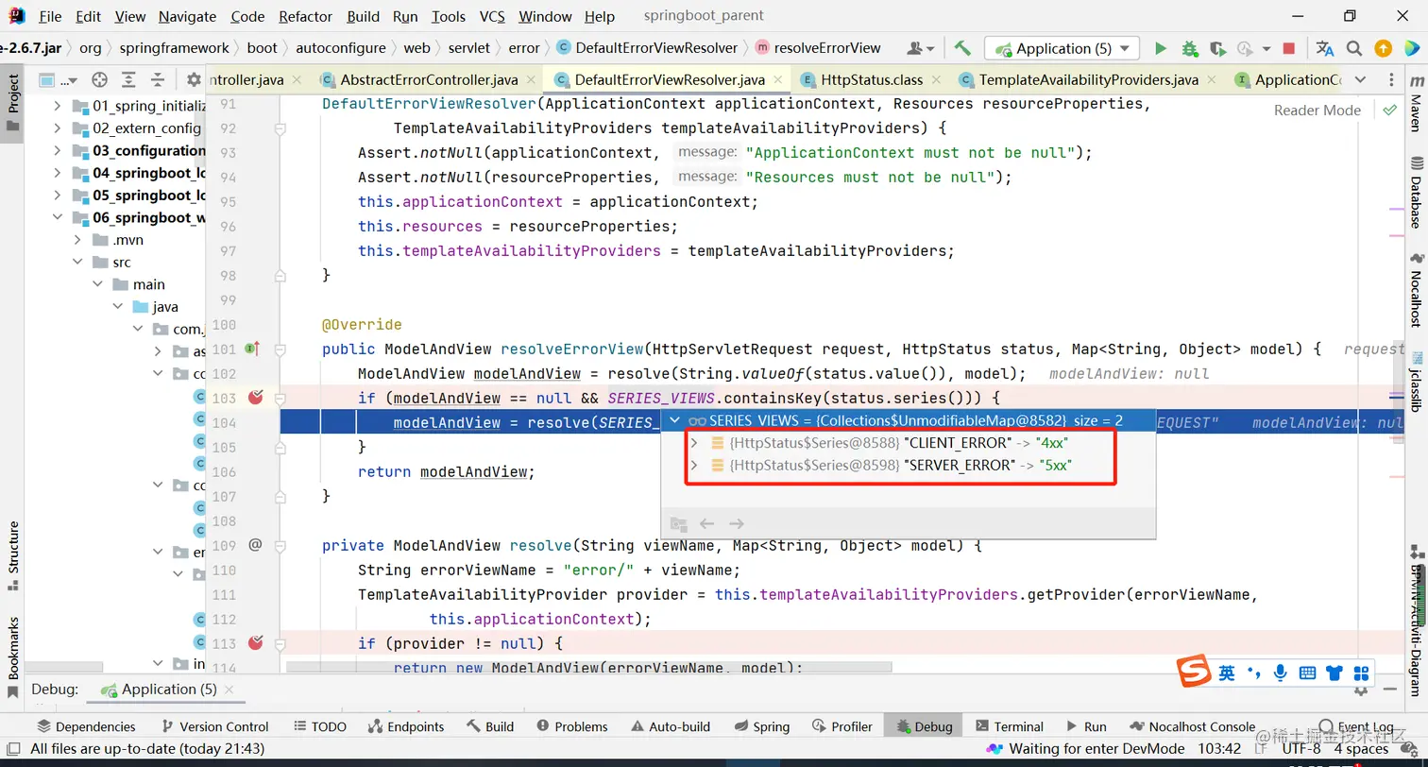Click the Build Project hammer icon

point(962,48)
